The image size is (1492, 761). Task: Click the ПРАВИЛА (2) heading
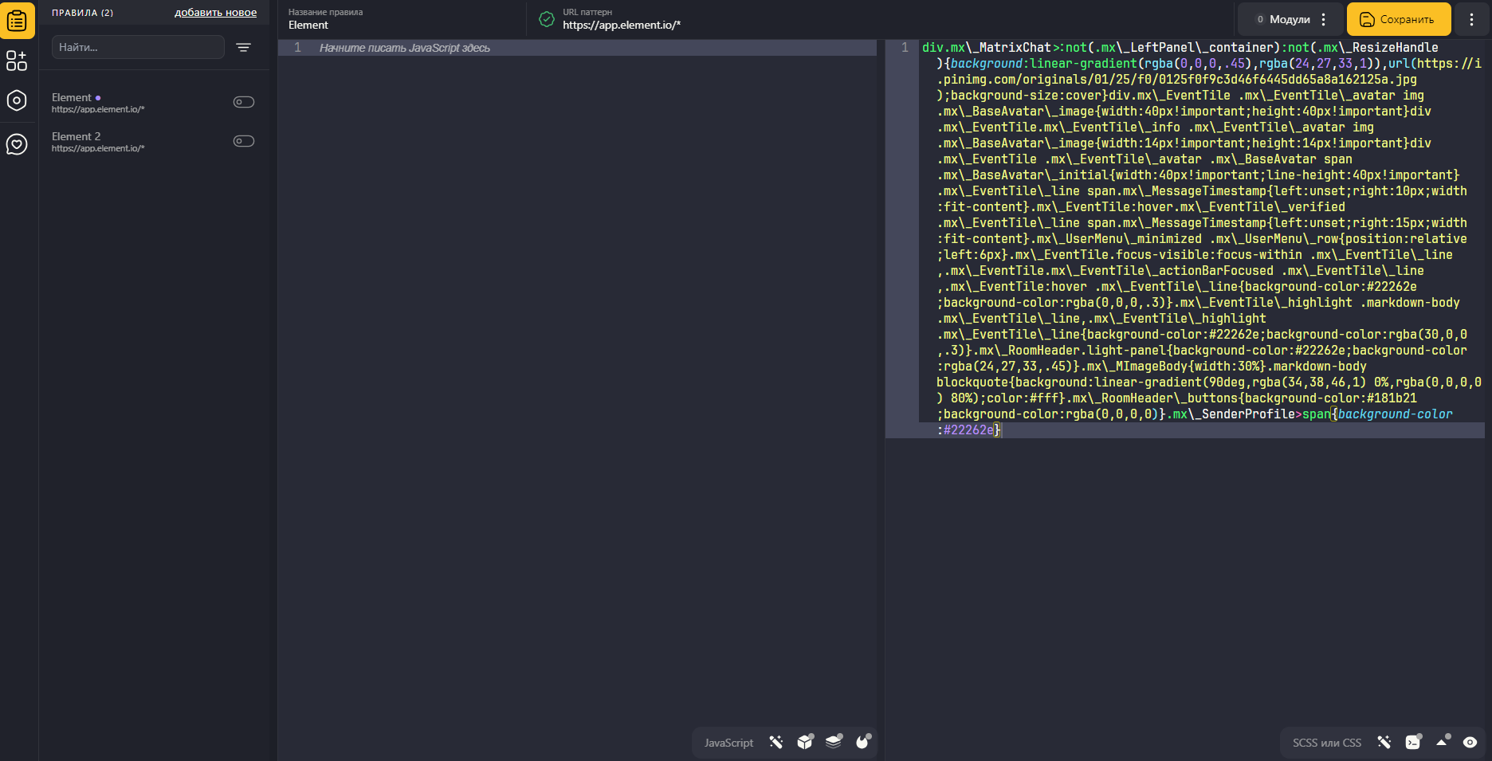tap(83, 13)
